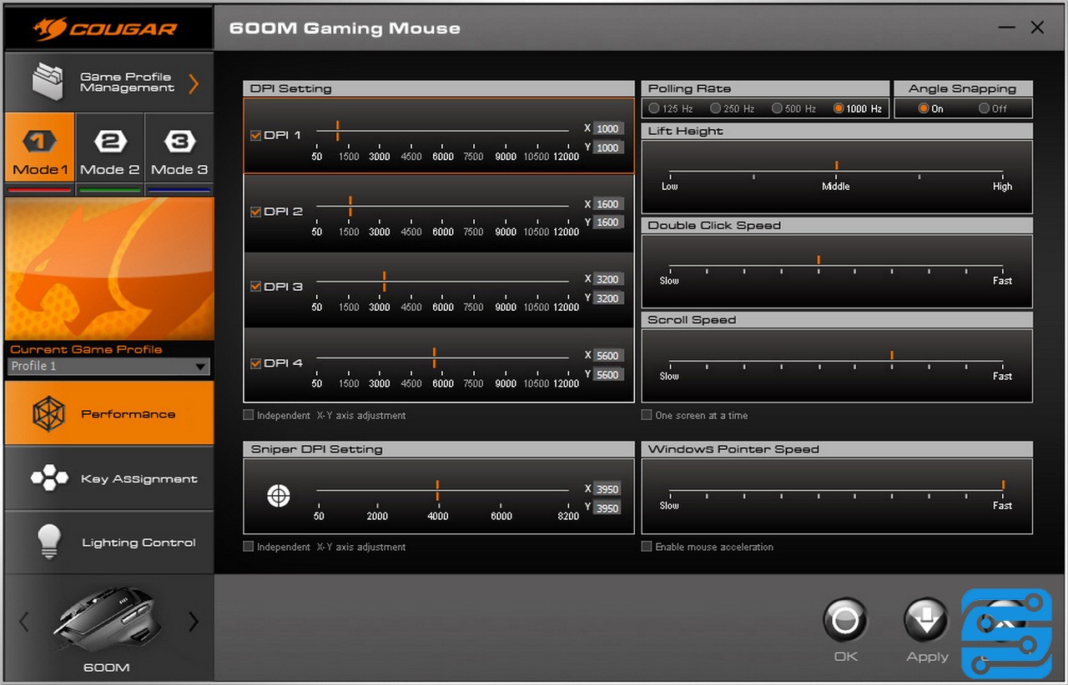
Task: Click the Mode 3 blue color bar
Action: coord(179,190)
